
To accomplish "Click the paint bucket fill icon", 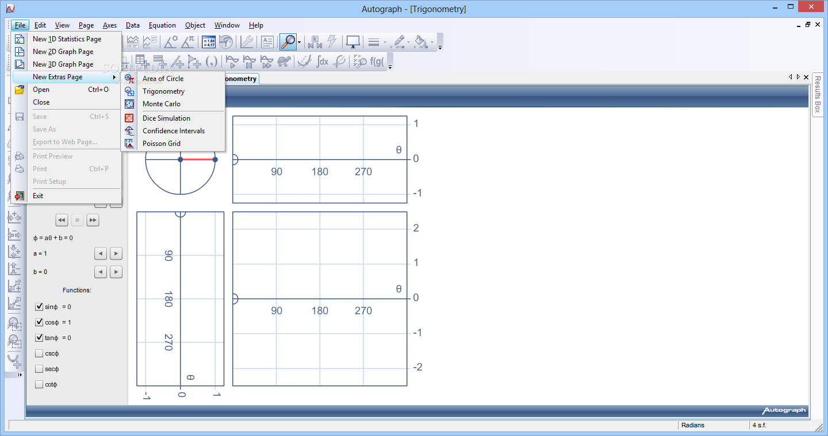I will point(421,42).
